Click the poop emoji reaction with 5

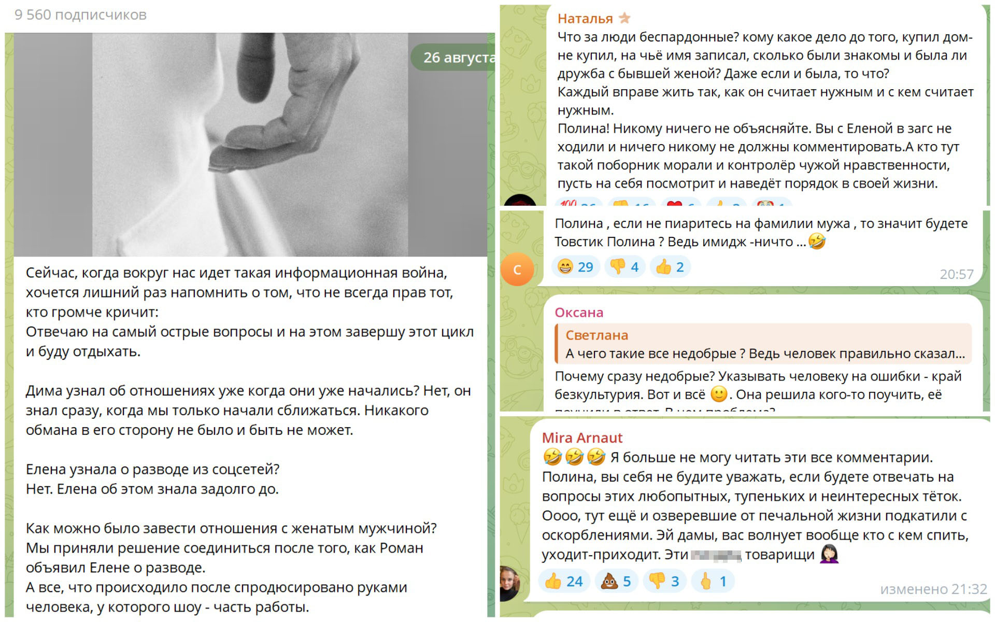click(x=616, y=581)
